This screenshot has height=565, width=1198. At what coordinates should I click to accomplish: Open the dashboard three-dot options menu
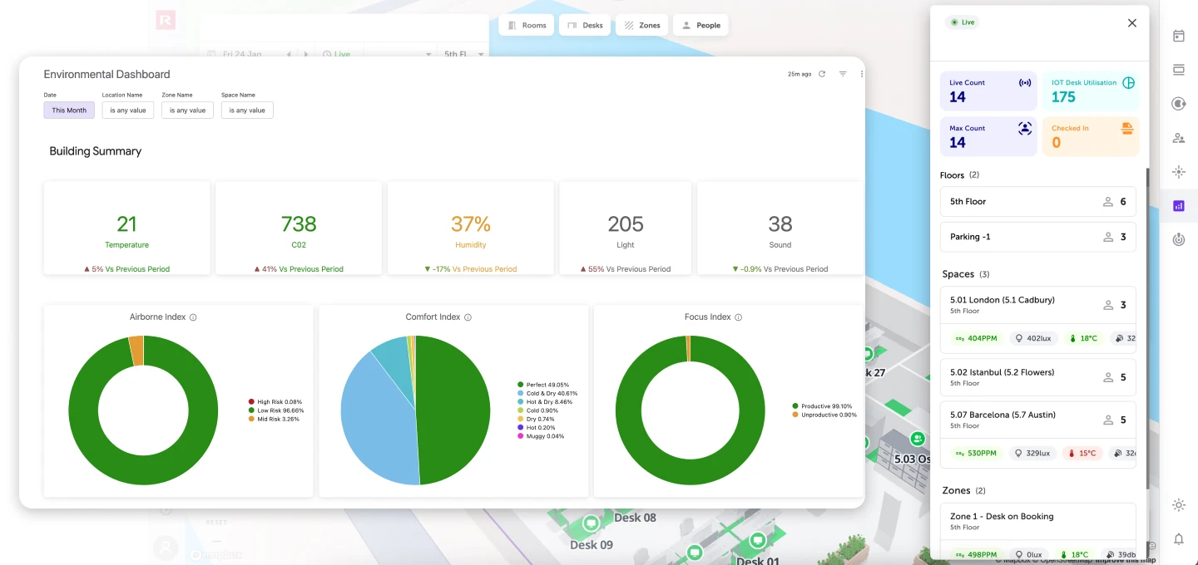pos(862,74)
